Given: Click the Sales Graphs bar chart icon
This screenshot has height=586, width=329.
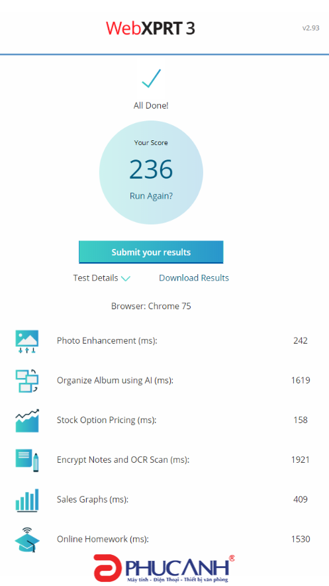Looking at the screenshot, I should (27, 500).
